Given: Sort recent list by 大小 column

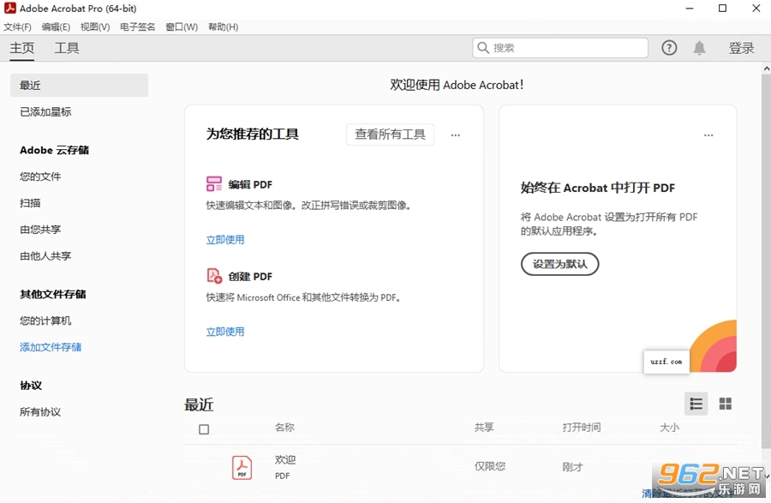Looking at the screenshot, I should [x=669, y=428].
